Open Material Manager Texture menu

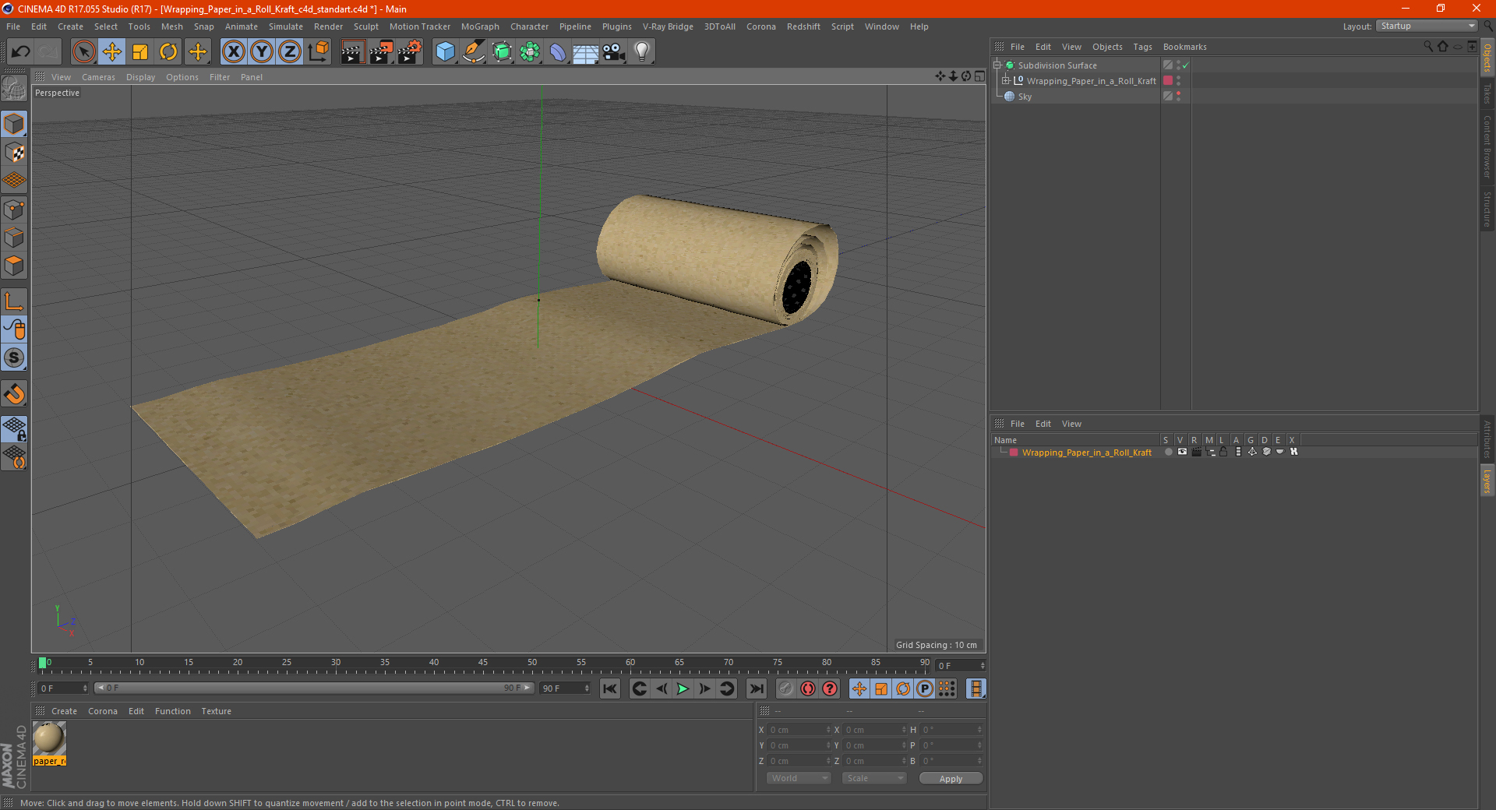pyautogui.click(x=217, y=711)
